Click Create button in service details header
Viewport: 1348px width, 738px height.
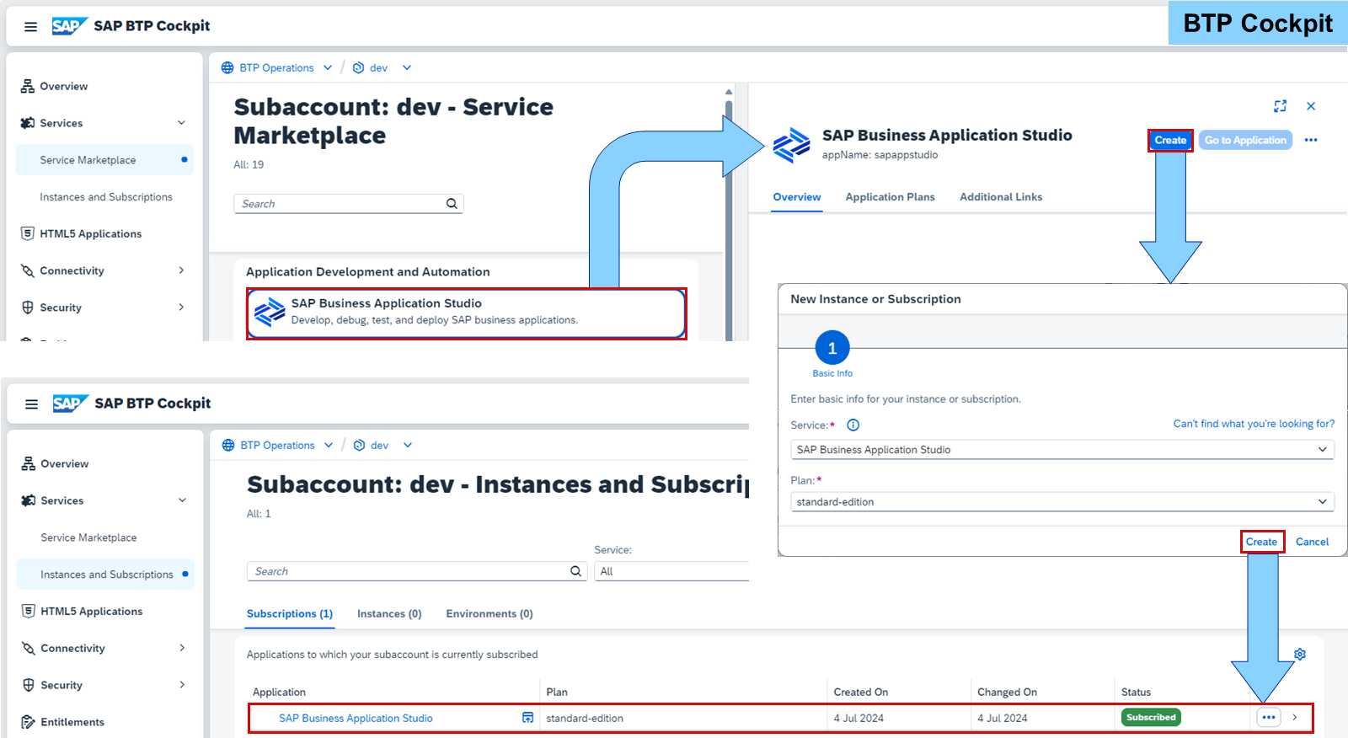click(x=1170, y=140)
